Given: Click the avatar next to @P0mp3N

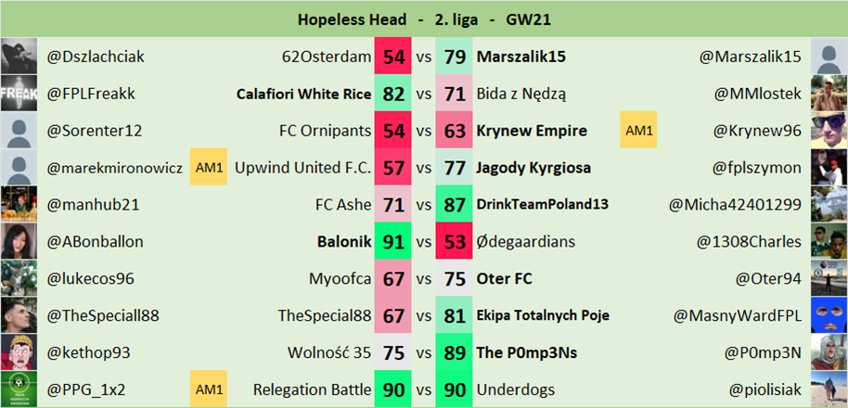Looking at the screenshot, I should 829,353.
